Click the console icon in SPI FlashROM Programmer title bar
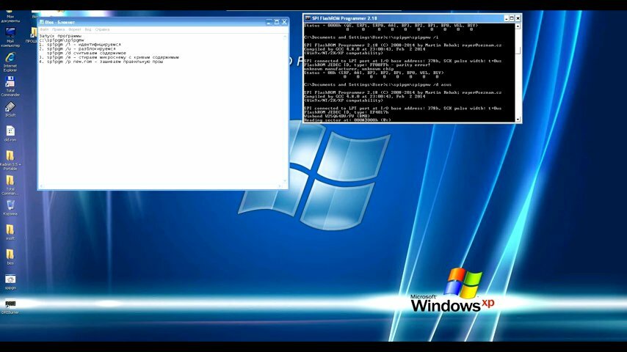627x352 pixels. click(308, 18)
